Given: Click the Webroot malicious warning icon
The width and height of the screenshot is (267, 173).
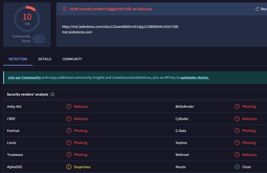Looking at the screenshot, I should click(237, 155).
